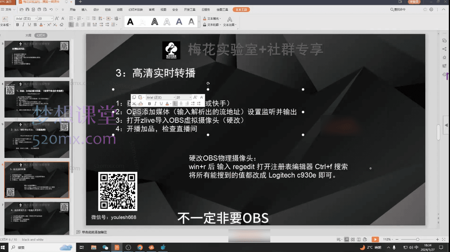
Task: Open the 文本效果 dropdown
Action: (x=229, y=25)
